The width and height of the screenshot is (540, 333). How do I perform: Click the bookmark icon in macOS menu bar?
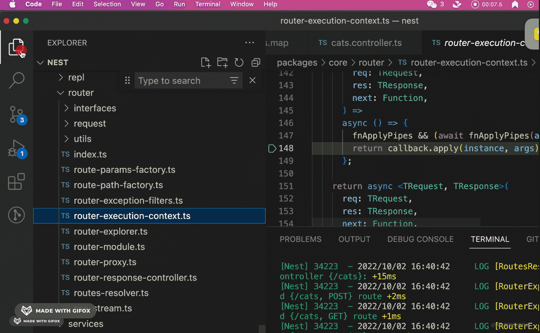click(x=515, y=4)
